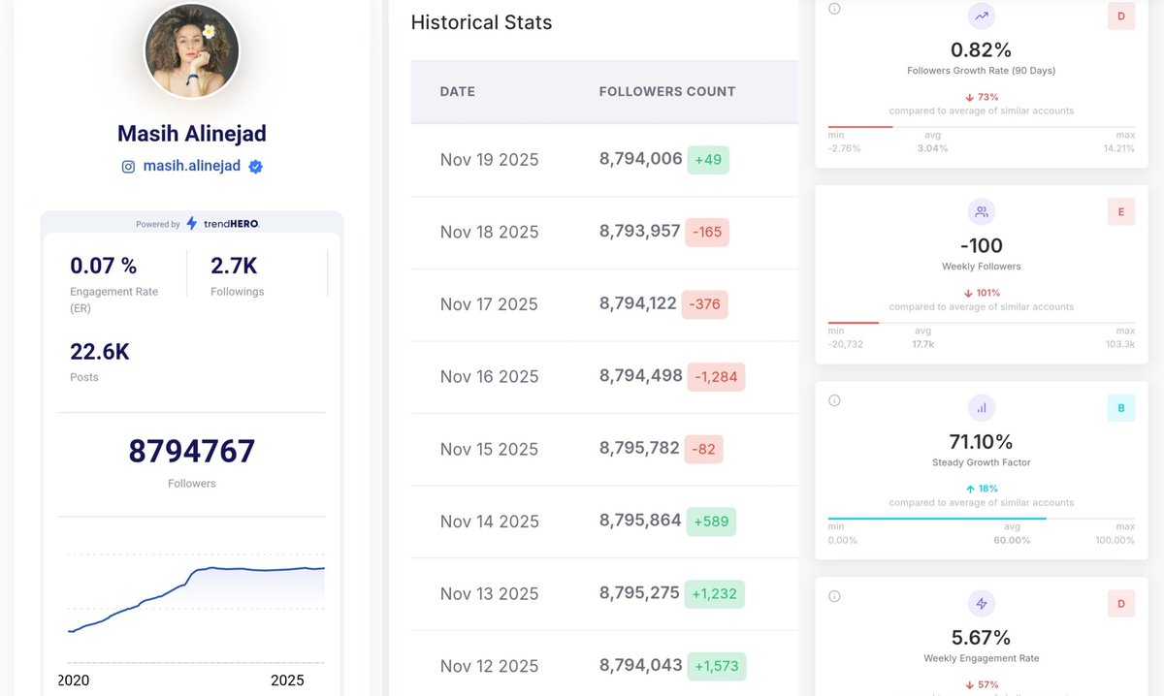Click the +1,232 change badge for Nov 13
Image resolution: width=1164 pixels, height=696 pixels.
[x=715, y=594]
